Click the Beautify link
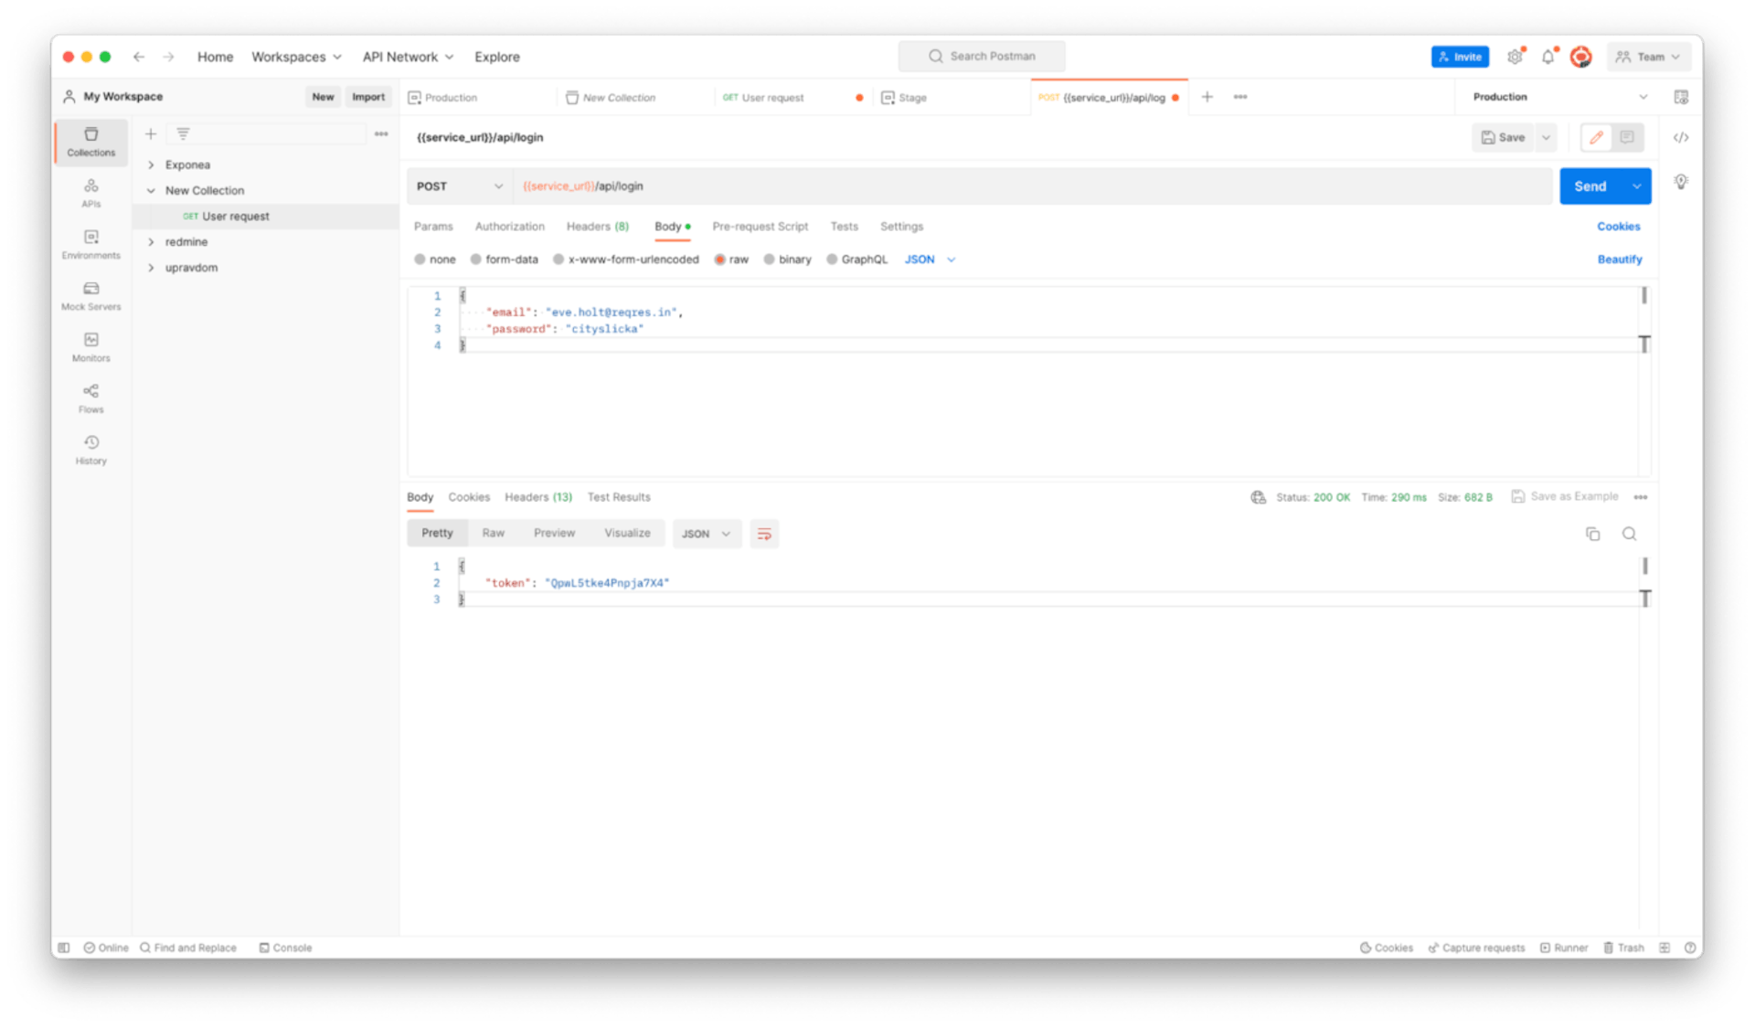 click(1619, 259)
